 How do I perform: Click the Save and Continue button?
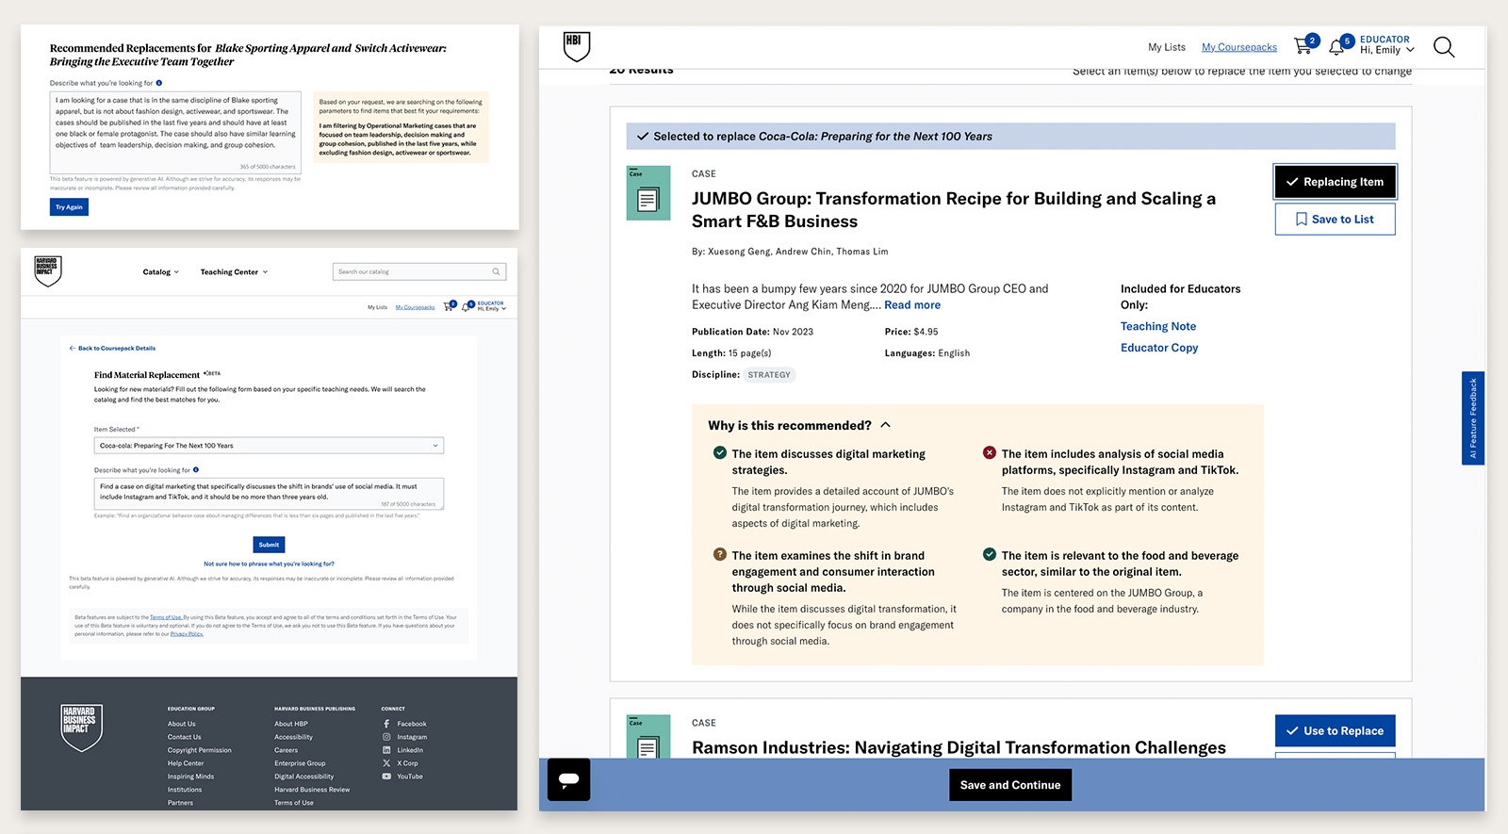1010,785
